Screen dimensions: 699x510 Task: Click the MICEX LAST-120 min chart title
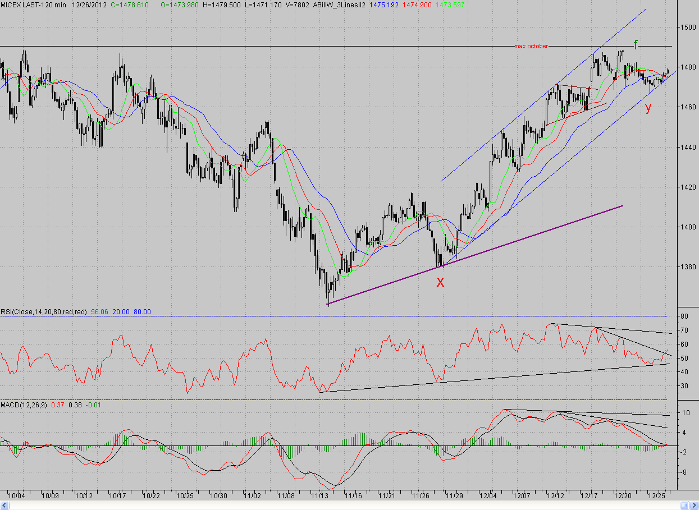tap(33, 4)
